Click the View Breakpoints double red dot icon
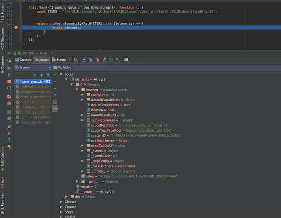The width and height of the screenshot is (281, 218). [9, 96]
